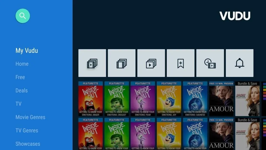This screenshot has width=266, height=150.
Task: Select TV in the sidebar menu
Action: (x=19, y=104)
